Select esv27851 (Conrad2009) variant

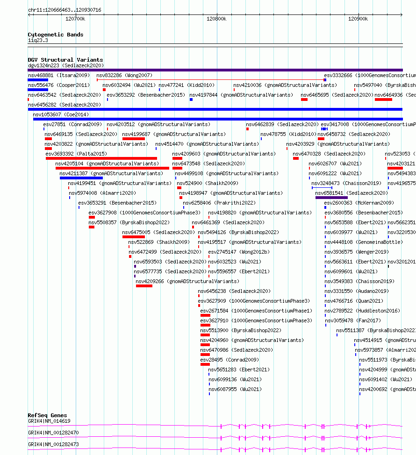72,124
